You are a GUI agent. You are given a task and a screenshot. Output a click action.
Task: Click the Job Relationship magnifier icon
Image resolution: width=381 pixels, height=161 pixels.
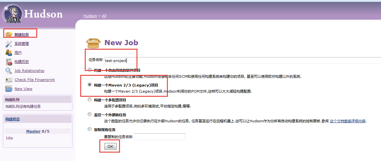pos(9,71)
